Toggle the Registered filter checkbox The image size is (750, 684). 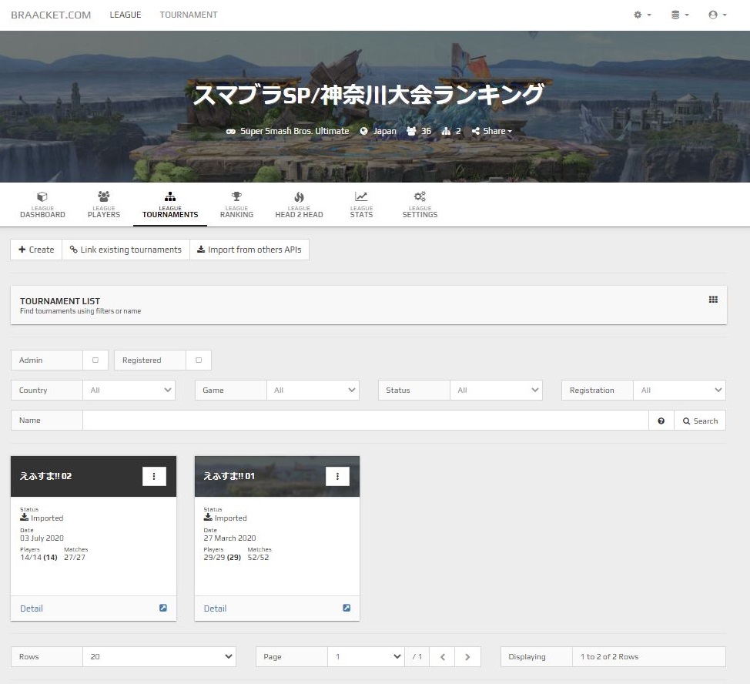tap(199, 360)
